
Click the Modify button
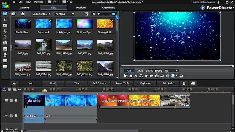[x=53, y=83]
